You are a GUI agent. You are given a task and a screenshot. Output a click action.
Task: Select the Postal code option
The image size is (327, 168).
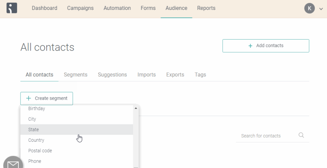[x=40, y=151]
